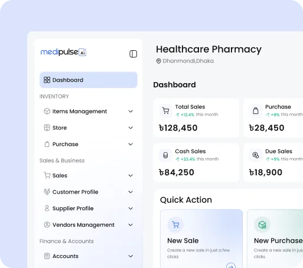
Task: Click the +12.4% Total Sales growth indicator
Action: [185, 115]
